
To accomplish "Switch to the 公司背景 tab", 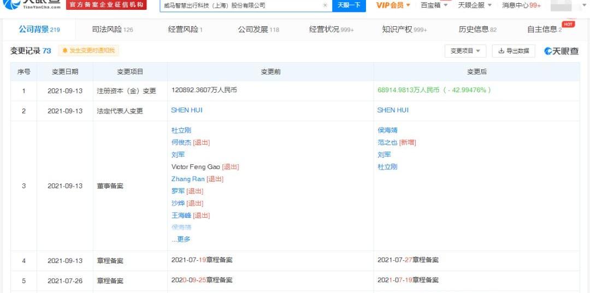I will tap(39, 29).
